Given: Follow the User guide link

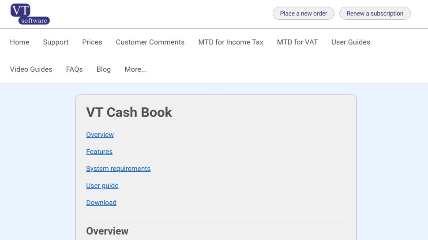Looking at the screenshot, I should (x=102, y=186).
